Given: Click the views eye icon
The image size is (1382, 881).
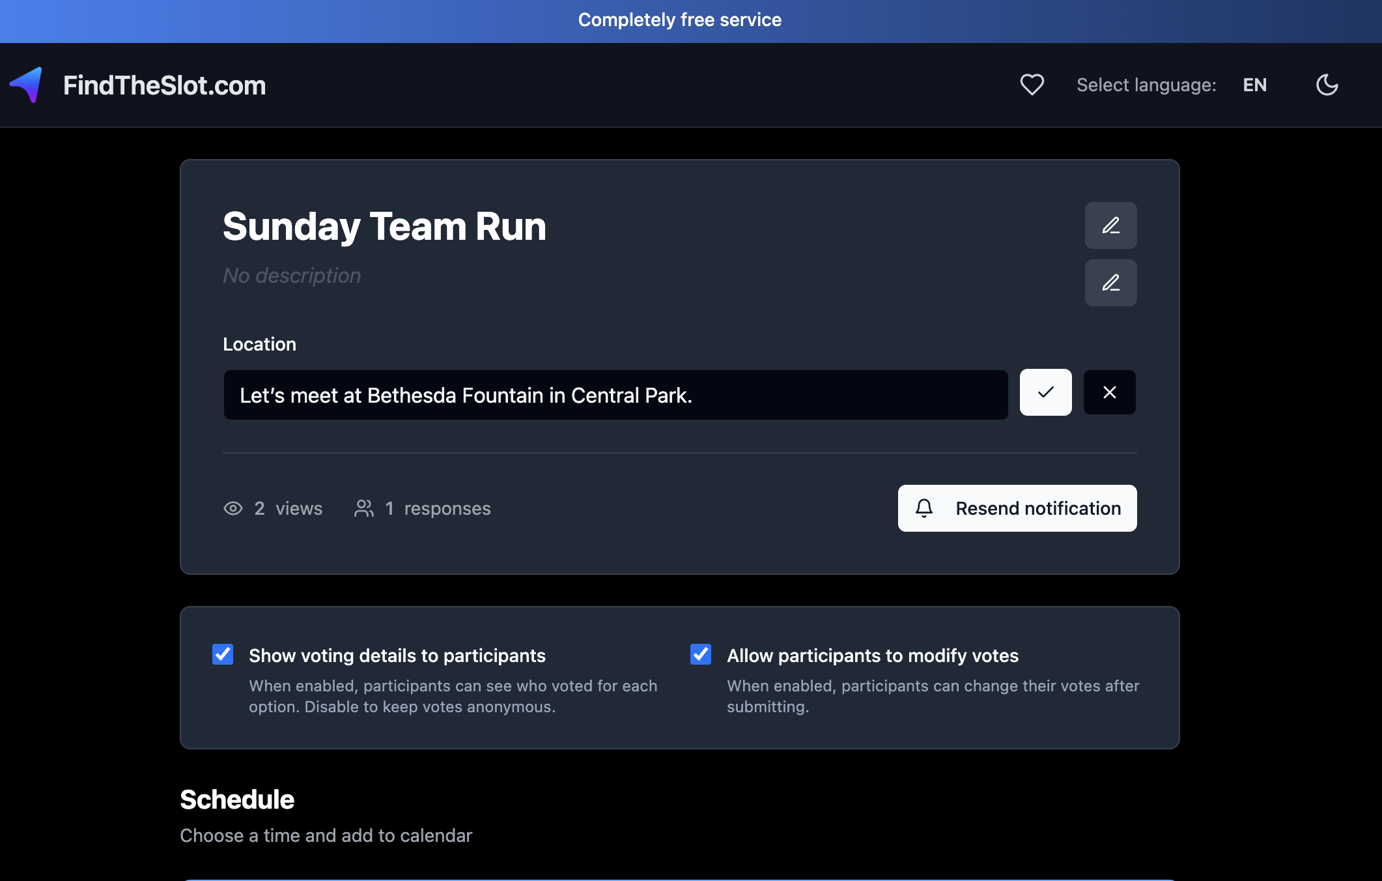Looking at the screenshot, I should click(233, 508).
